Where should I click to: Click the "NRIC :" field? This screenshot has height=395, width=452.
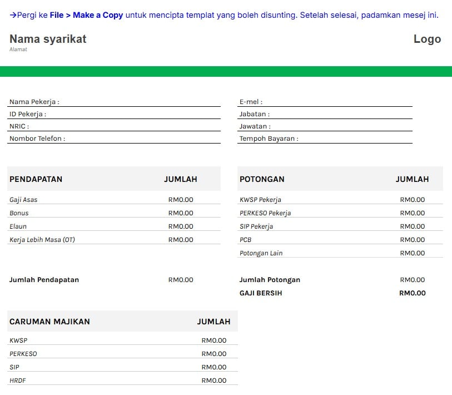pos(114,126)
